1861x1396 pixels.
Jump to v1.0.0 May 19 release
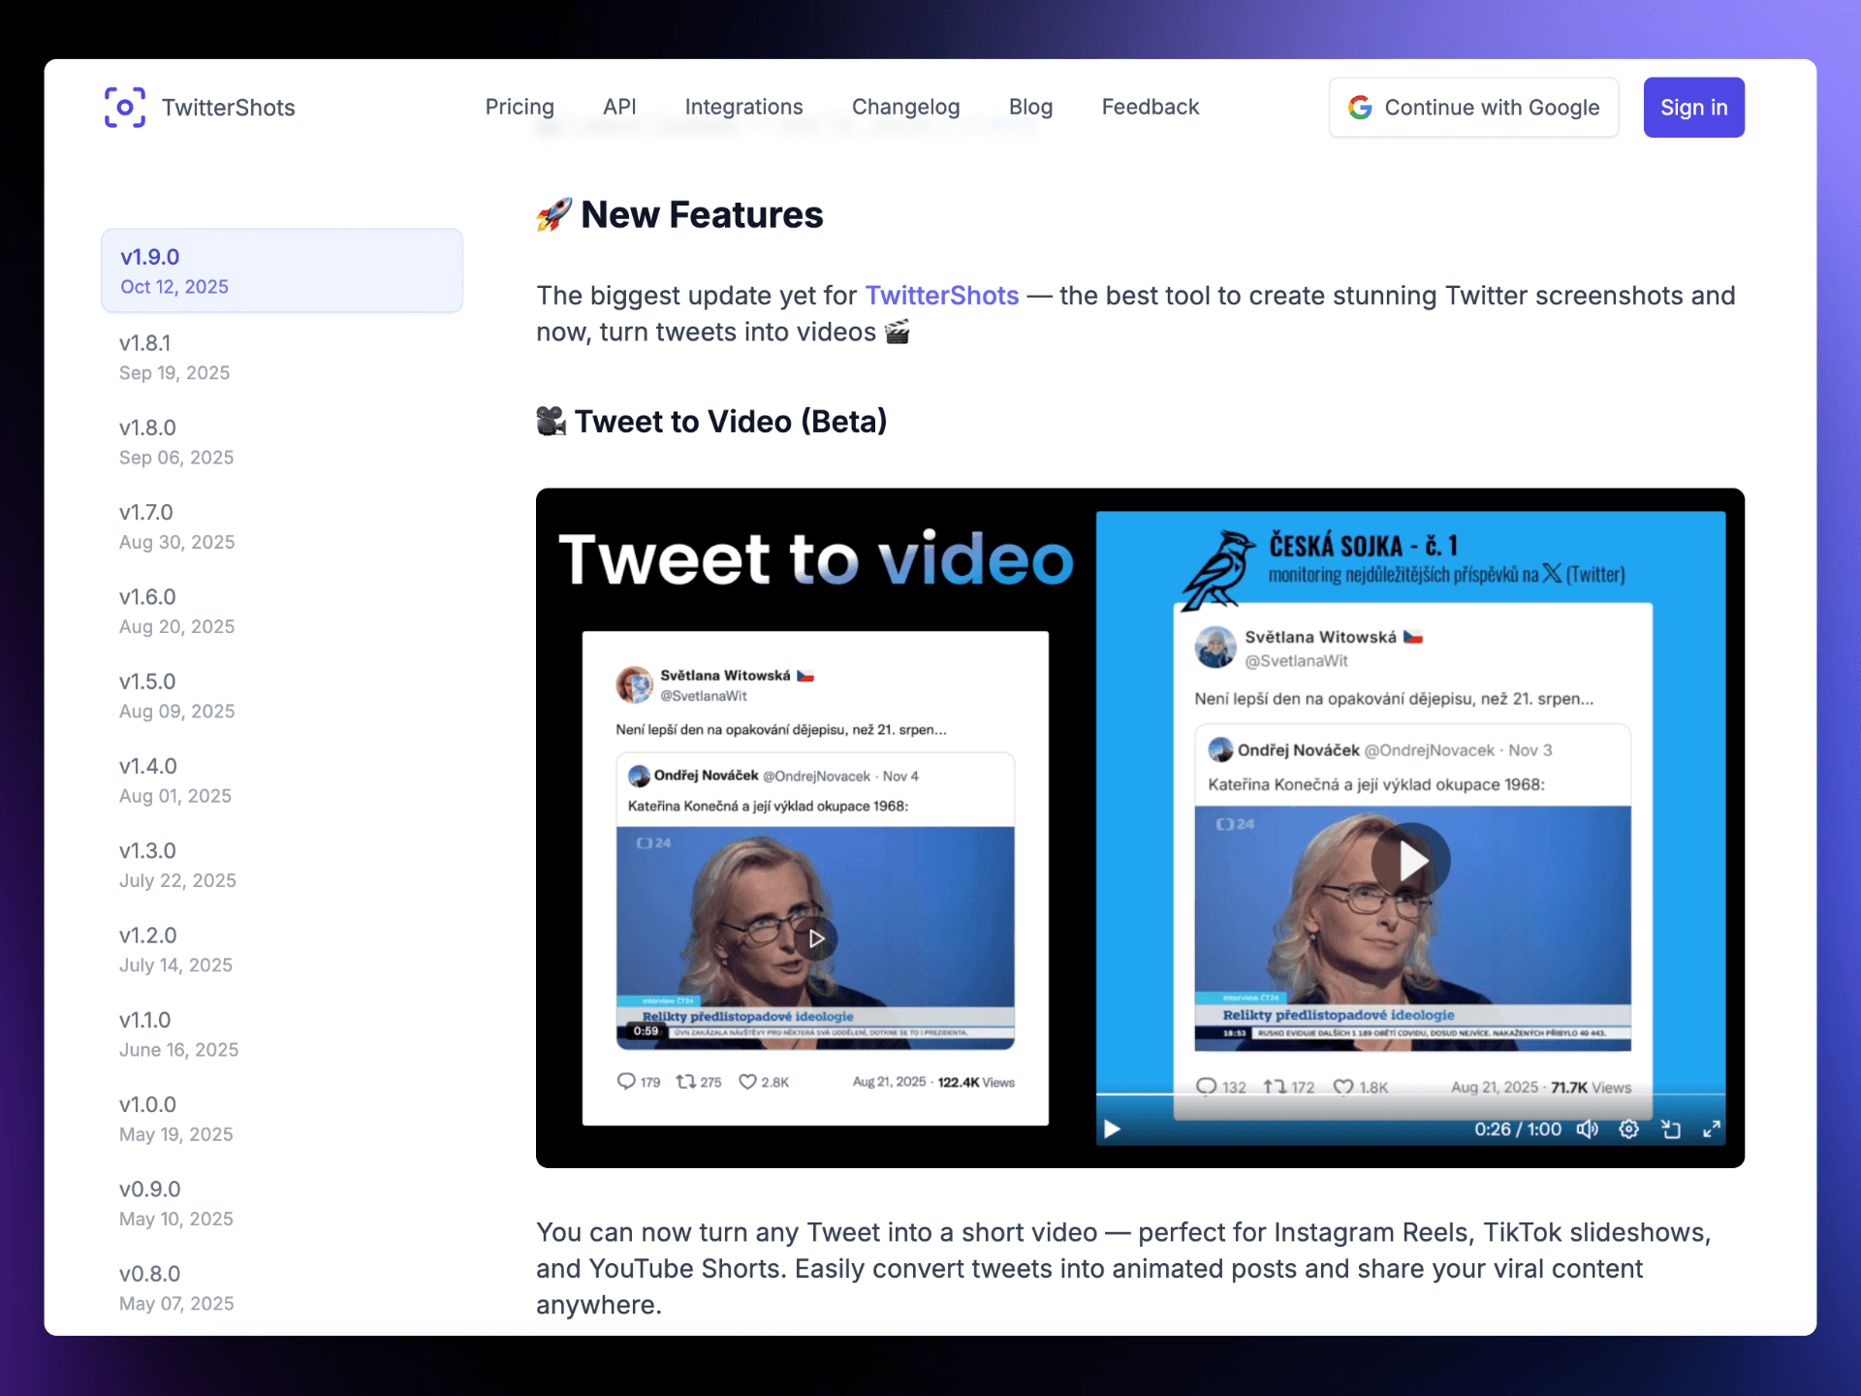175,1118
